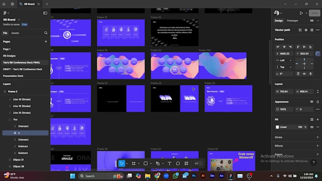Open appearance more options ellipsis

click(318, 109)
